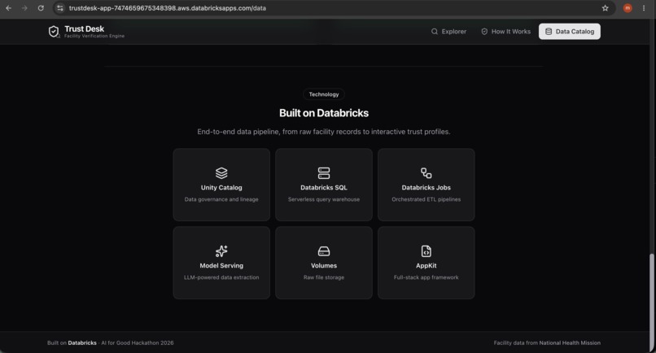Viewport: 656px width, 353px height.
Task: Click the 'Built on Databricks' heading
Action: coord(324,113)
